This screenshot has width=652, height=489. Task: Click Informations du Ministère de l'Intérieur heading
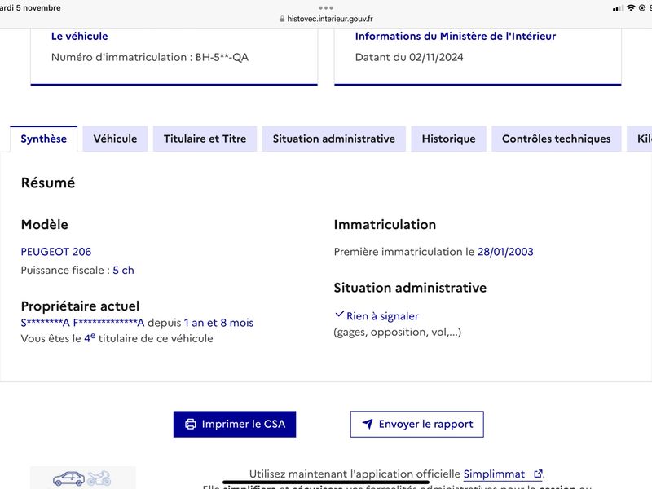(x=456, y=37)
